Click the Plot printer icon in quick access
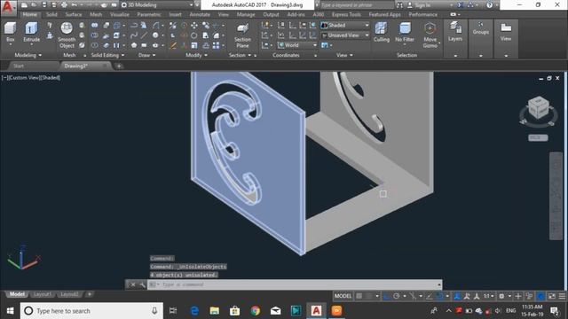This screenshot has height=319, width=568. [64, 5]
